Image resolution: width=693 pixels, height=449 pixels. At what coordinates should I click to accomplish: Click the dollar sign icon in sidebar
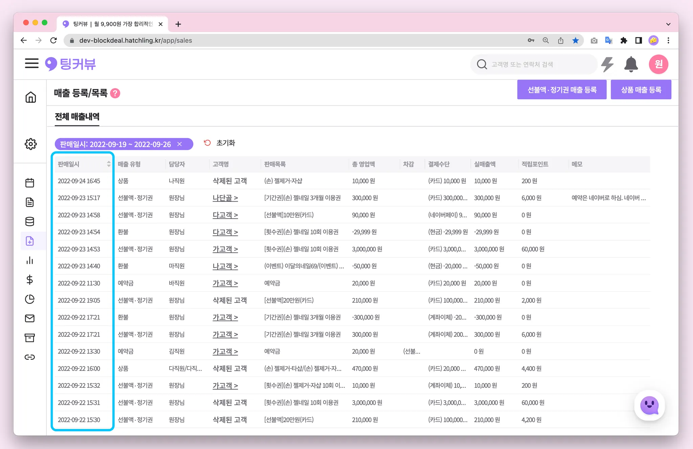pos(30,280)
